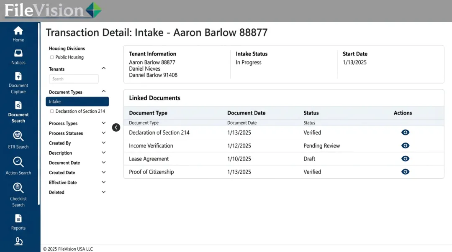Open ETR Search in the sidebar
The height and width of the screenshot is (252, 452).
pos(18,140)
